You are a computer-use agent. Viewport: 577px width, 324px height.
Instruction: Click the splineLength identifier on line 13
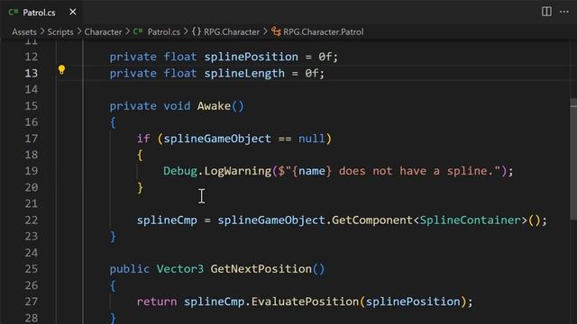(244, 73)
